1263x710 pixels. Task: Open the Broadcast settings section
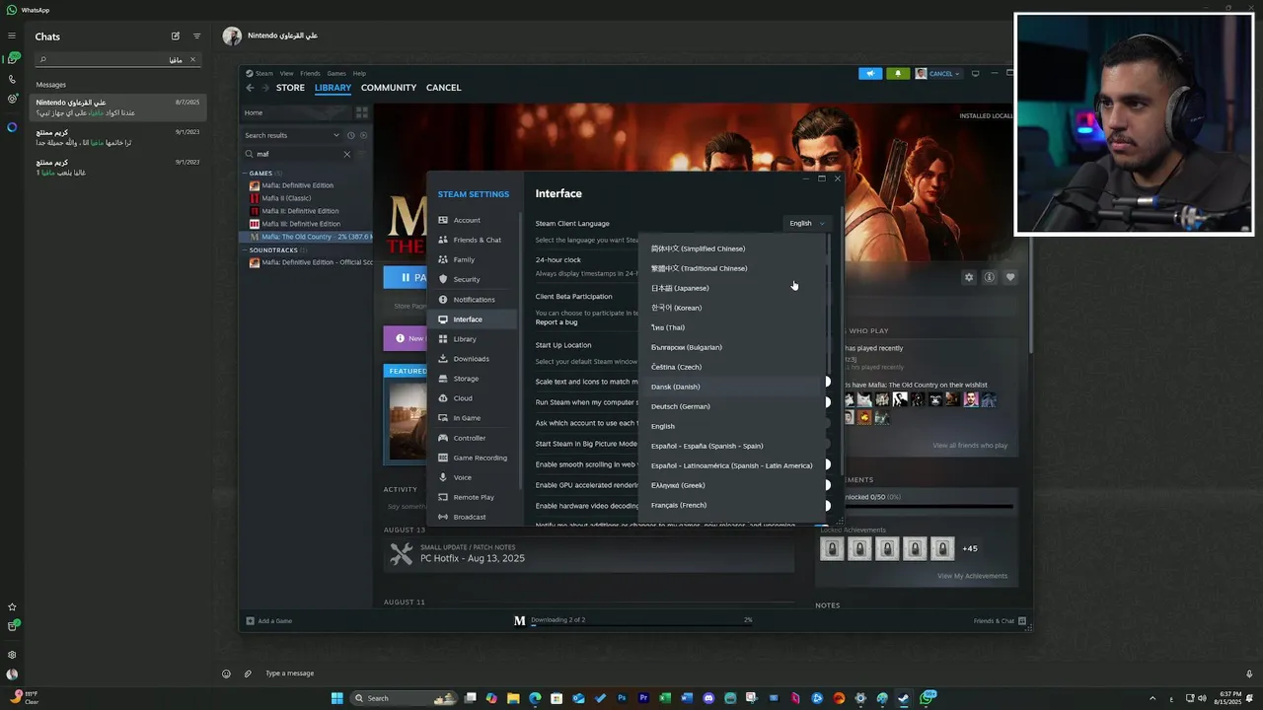[474, 516]
